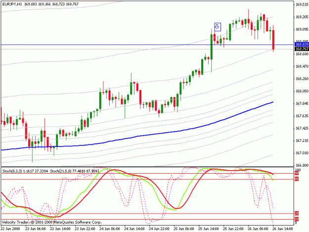The height and width of the screenshot is (232, 309).
Task: Click the 167.010 price scale value
Action: pos(302,153)
